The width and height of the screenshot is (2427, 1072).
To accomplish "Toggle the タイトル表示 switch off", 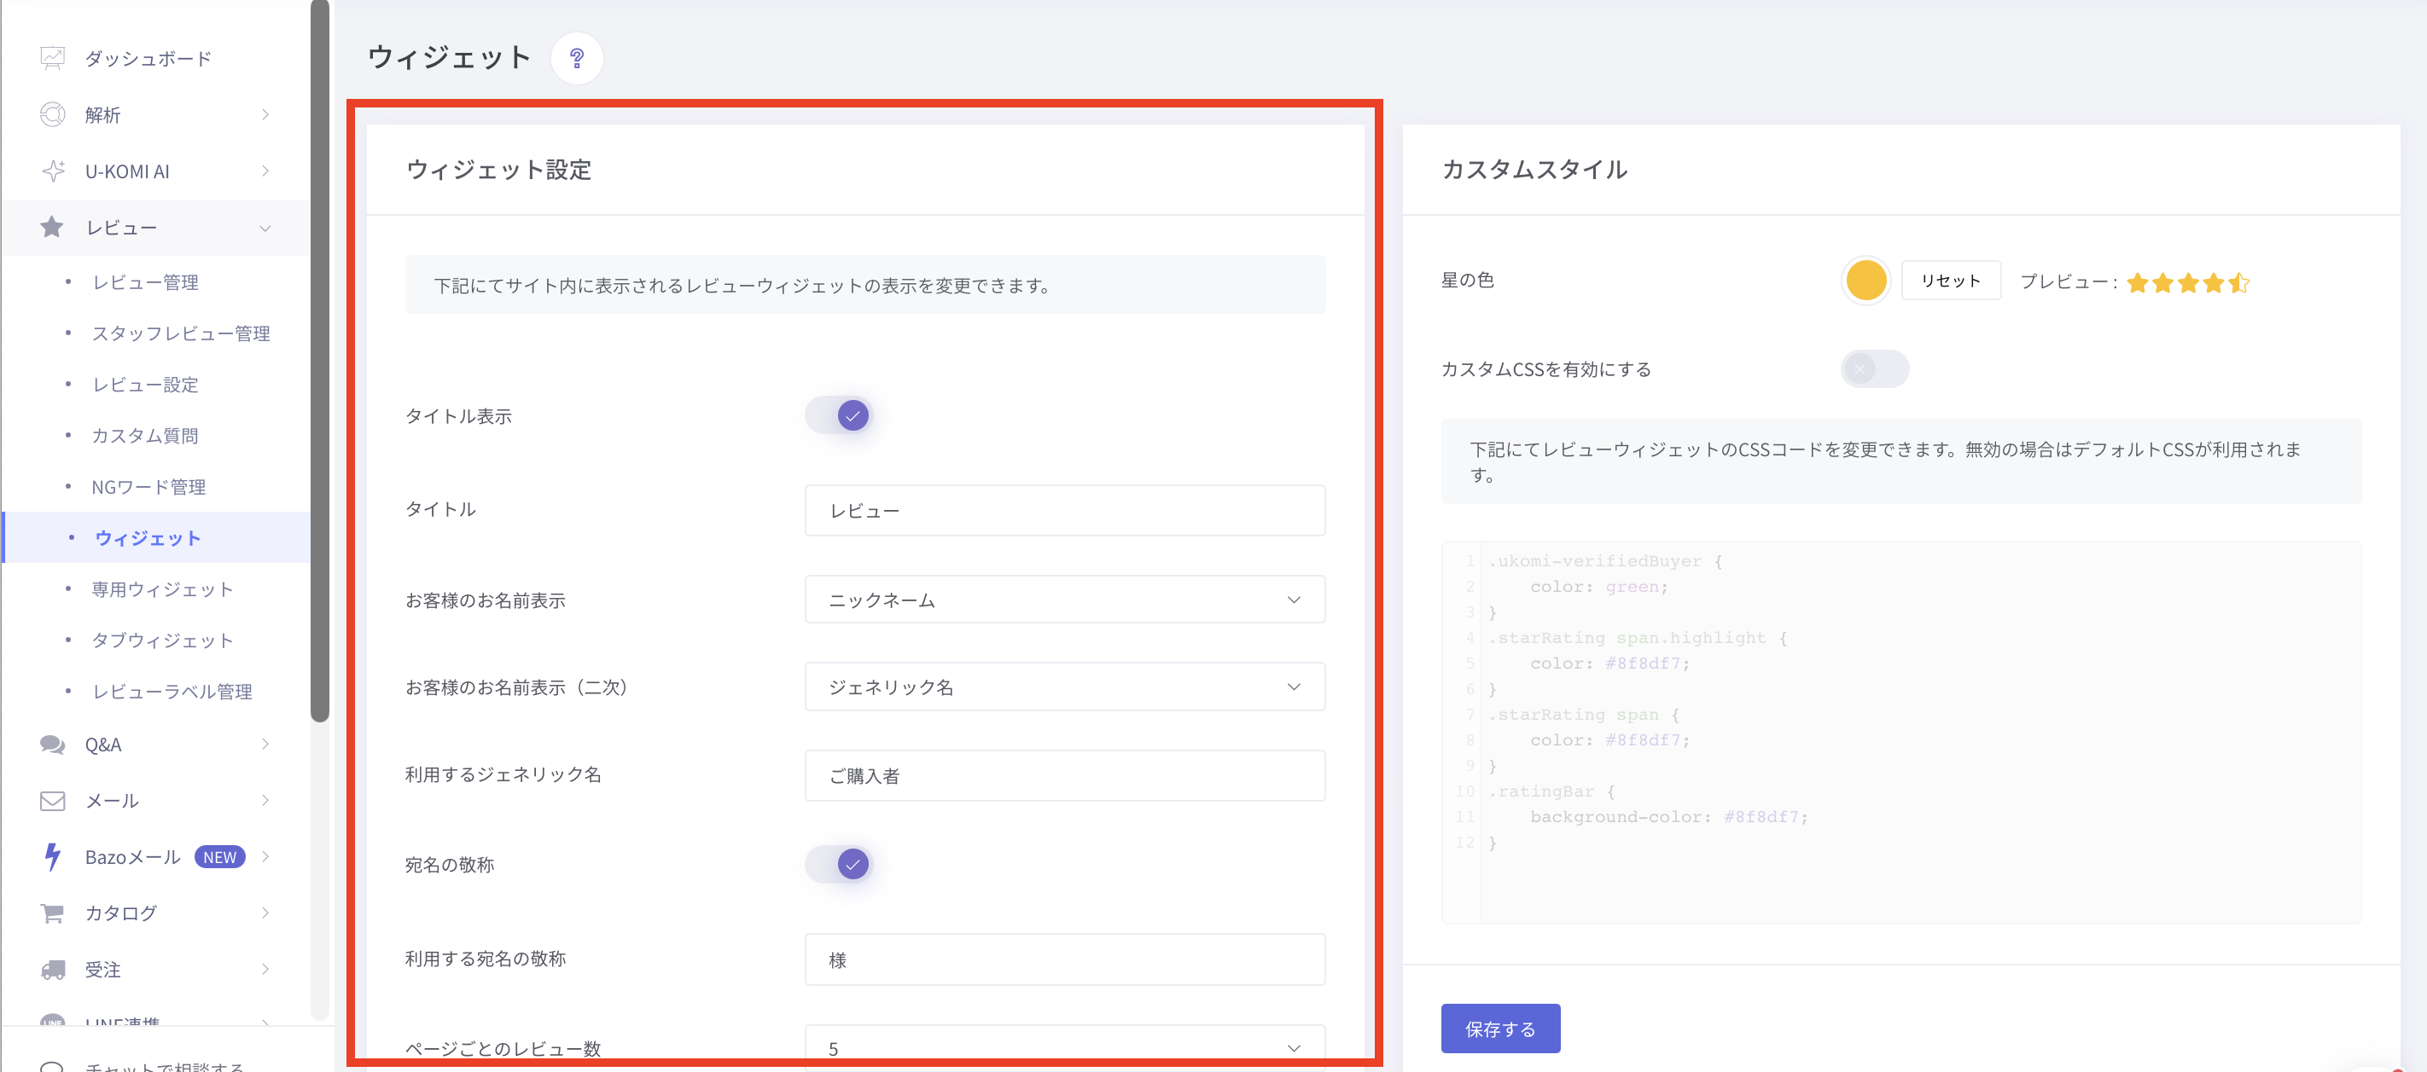I will (840, 415).
